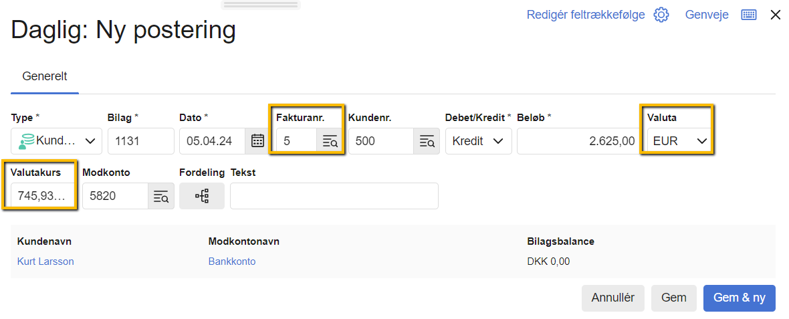The width and height of the screenshot is (789, 319).
Task: Open the Redigér feltrækkefølge link
Action: tap(586, 15)
